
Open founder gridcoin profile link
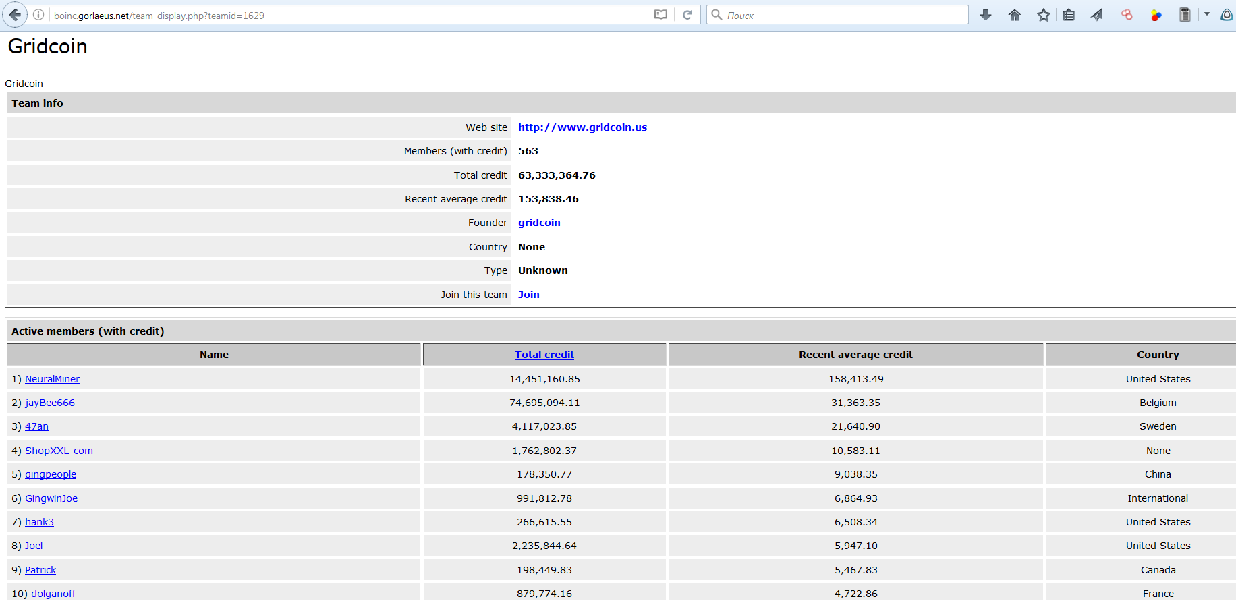pyautogui.click(x=539, y=223)
